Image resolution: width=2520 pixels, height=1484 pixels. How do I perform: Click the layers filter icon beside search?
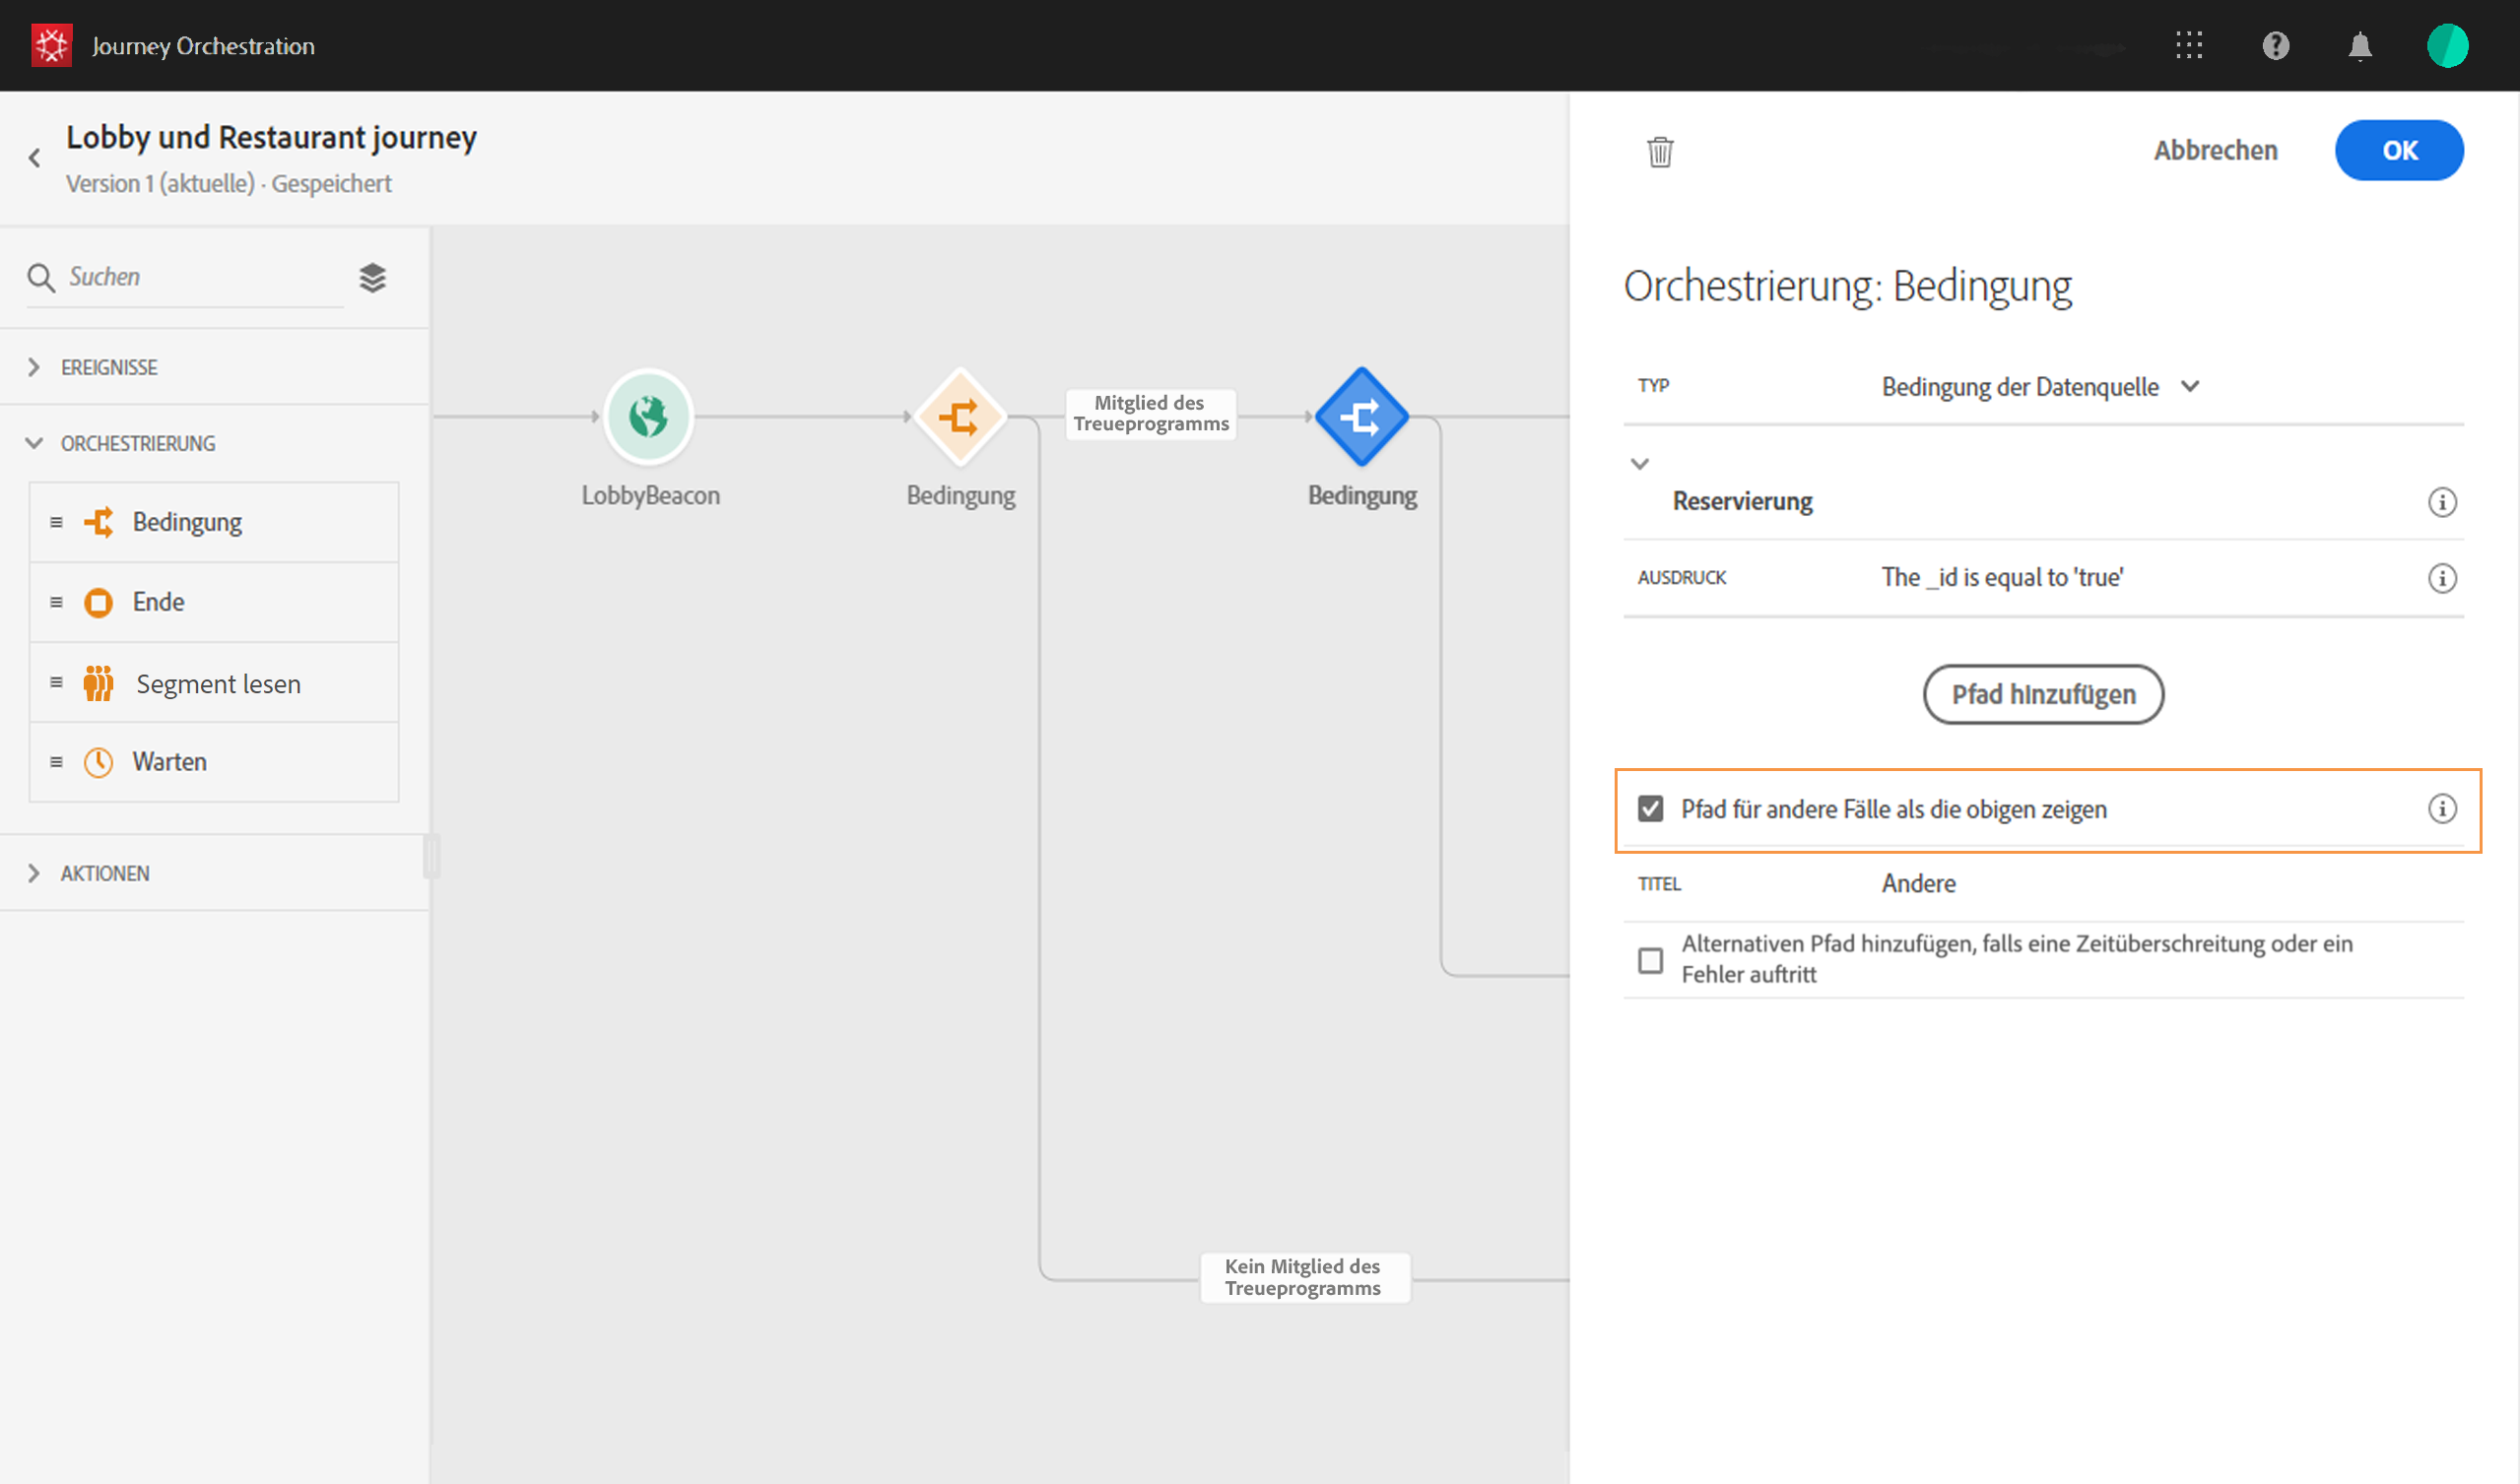372,277
